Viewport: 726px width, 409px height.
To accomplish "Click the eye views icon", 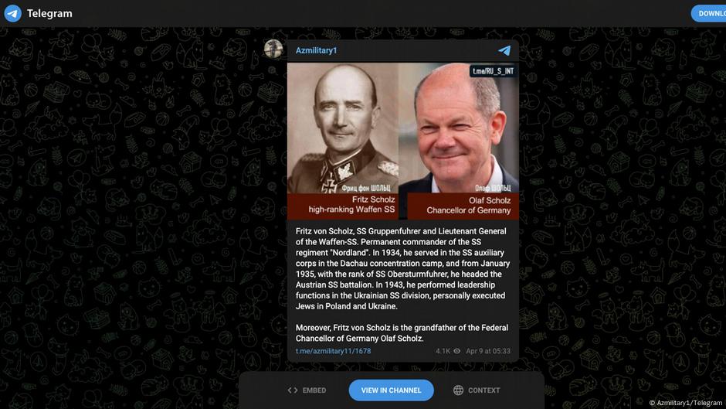I will click(x=457, y=351).
